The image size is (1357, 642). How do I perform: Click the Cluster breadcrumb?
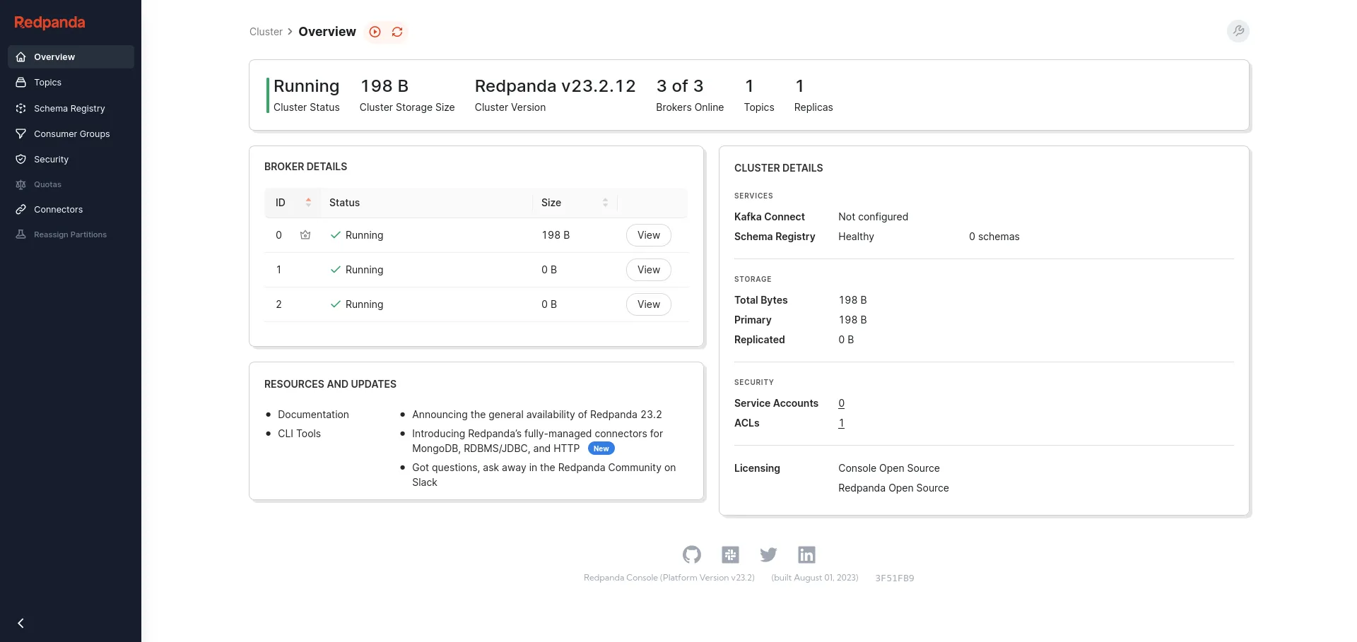tap(266, 32)
